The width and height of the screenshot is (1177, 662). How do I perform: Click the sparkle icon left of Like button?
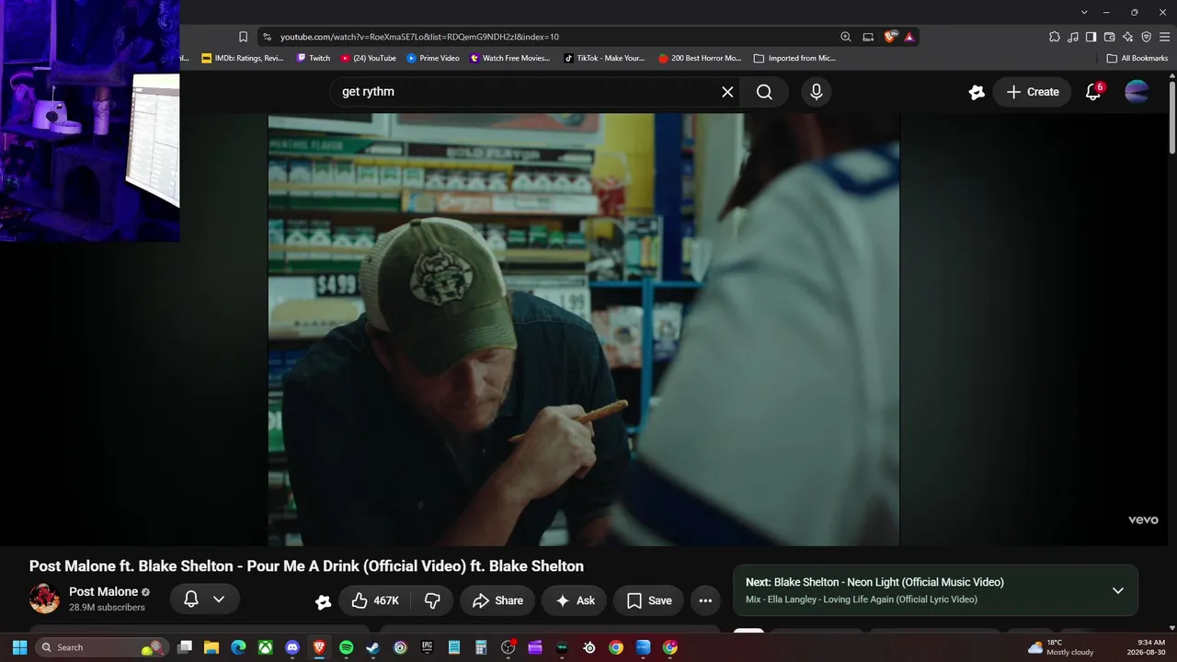click(323, 601)
